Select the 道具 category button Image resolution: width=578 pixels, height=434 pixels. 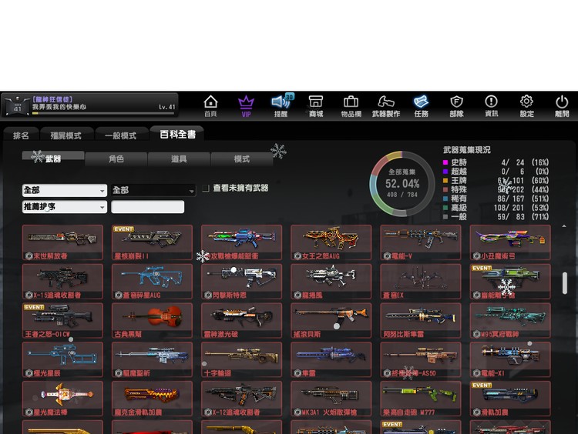point(179,159)
